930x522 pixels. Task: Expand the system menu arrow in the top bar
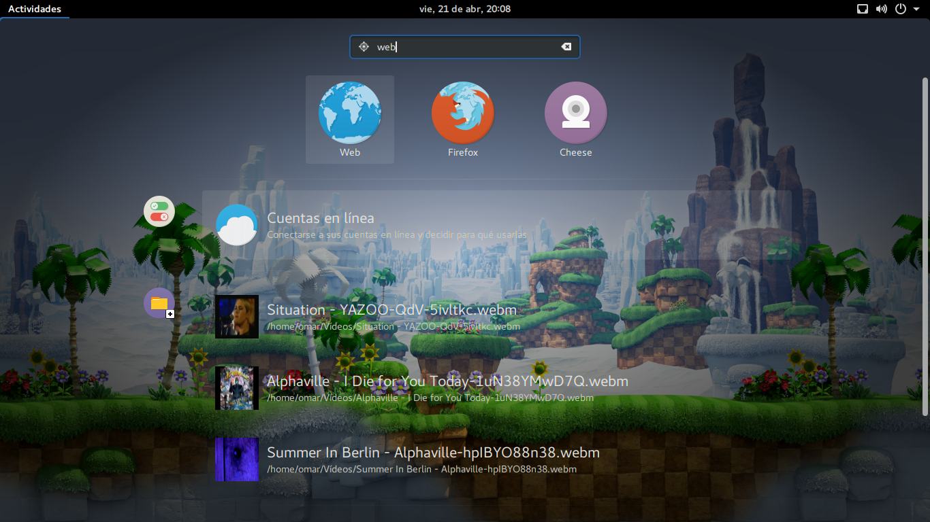click(x=916, y=9)
